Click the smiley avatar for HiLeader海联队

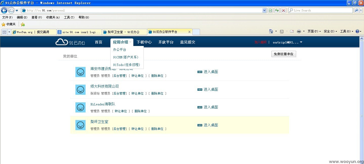coord(80,107)
